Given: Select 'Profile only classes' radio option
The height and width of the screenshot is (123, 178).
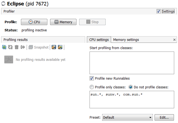Looking at the screenshot, I should pyautogui.click(x=92, y=87).
